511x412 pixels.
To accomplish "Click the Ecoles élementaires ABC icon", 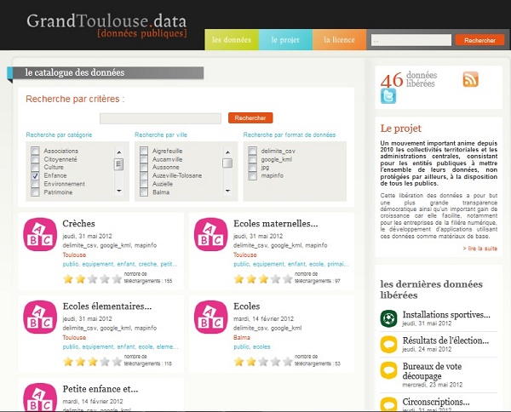I will pos(40,317).
